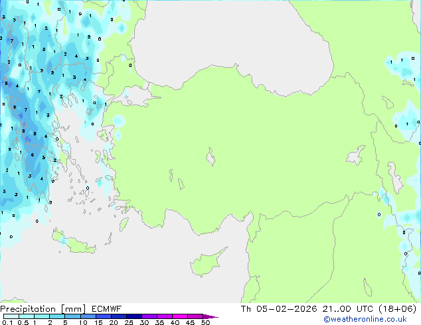Click the '40' legend scale label

[175, 322]
